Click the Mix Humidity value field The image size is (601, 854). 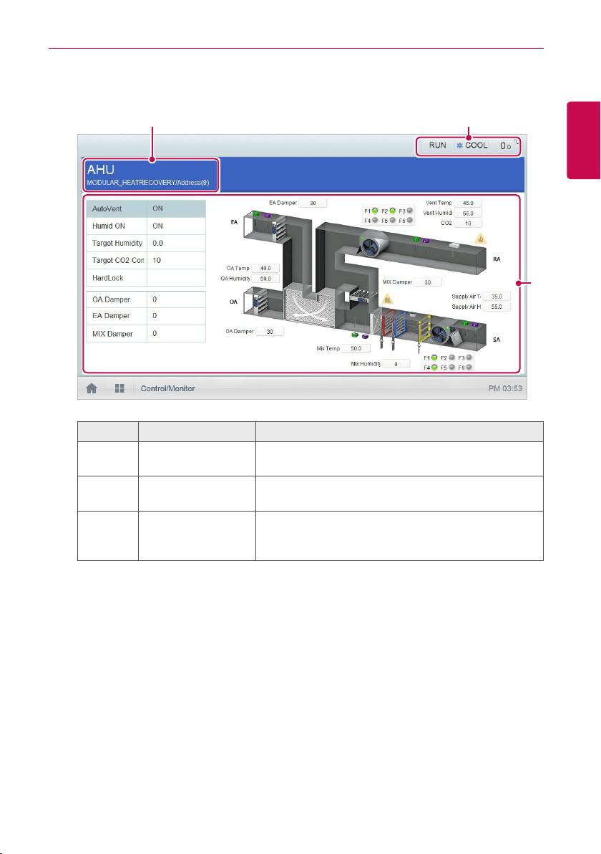pos(396,364)
